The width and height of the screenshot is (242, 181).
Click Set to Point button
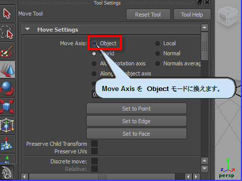point(137,109)
